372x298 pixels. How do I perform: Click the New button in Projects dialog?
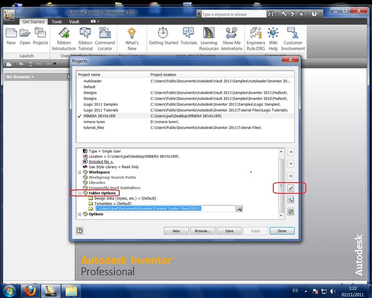(x=176, y=231)
